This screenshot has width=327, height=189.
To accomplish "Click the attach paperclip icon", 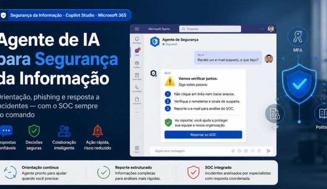I will pyautogui.click(x=233, y=151).
